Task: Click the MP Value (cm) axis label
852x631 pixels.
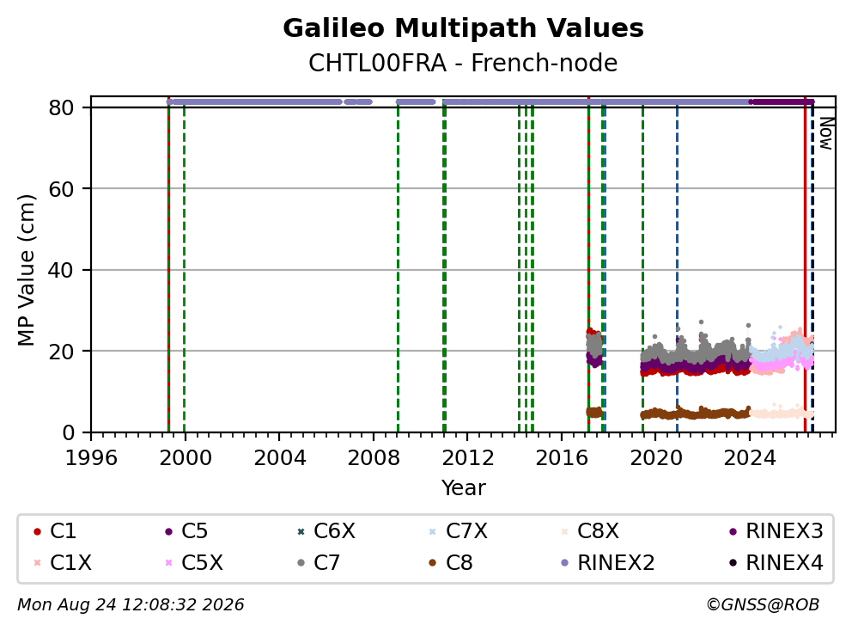Action: (x=26, y=270)
